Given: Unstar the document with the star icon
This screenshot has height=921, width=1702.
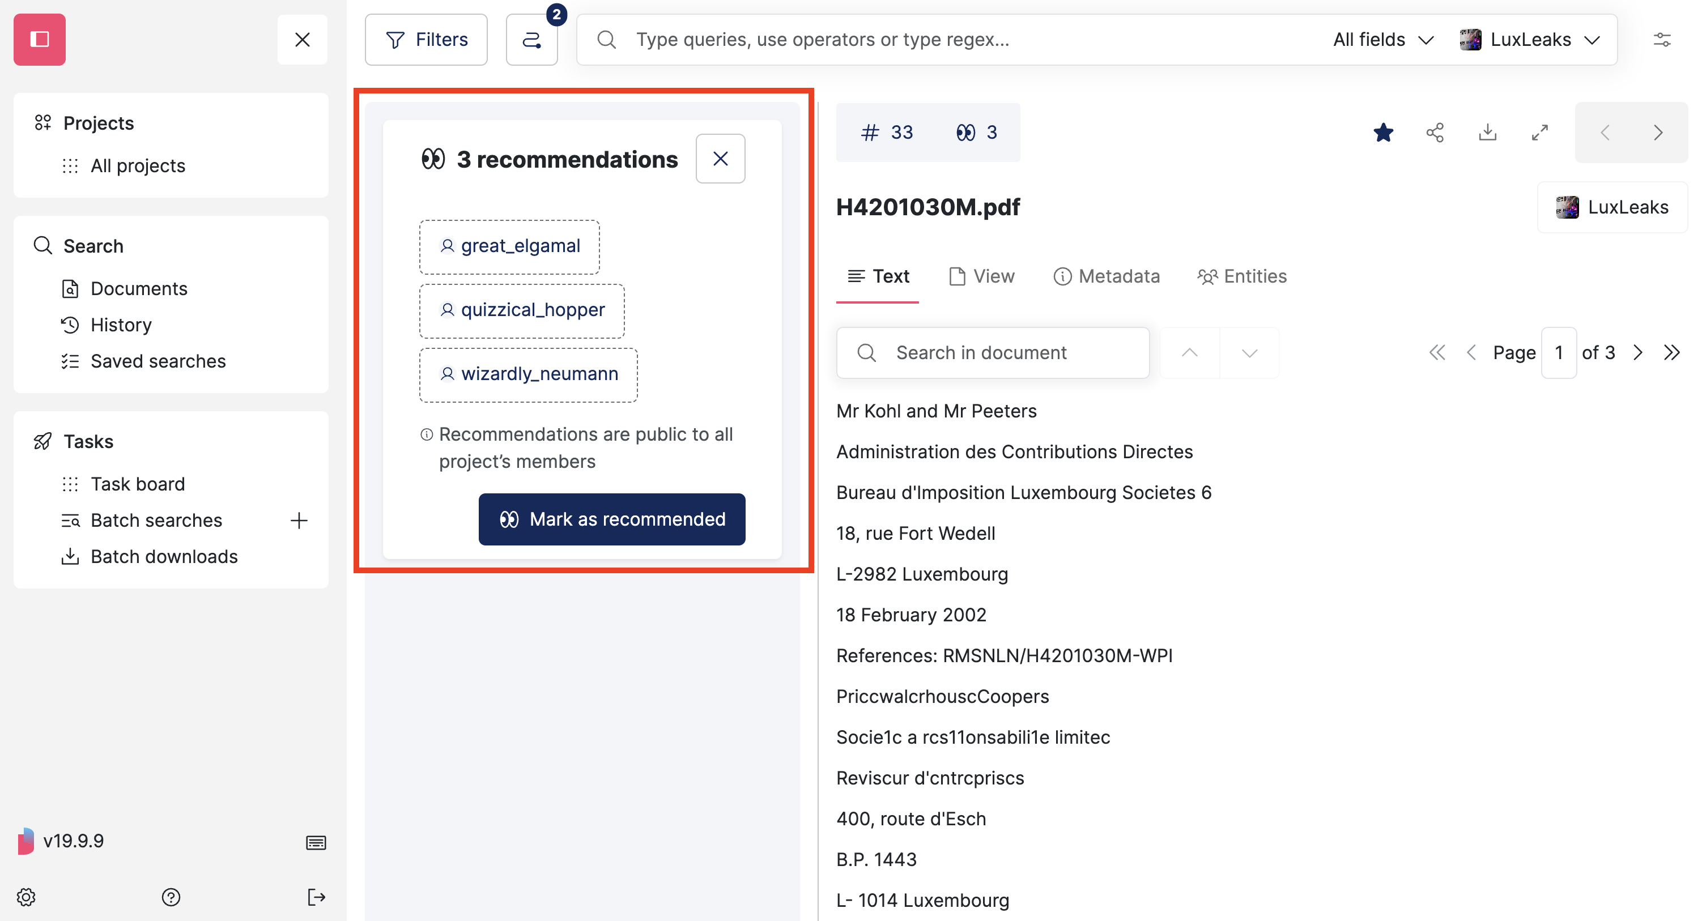Looking at the screenshot, I should click(1384, 132).
